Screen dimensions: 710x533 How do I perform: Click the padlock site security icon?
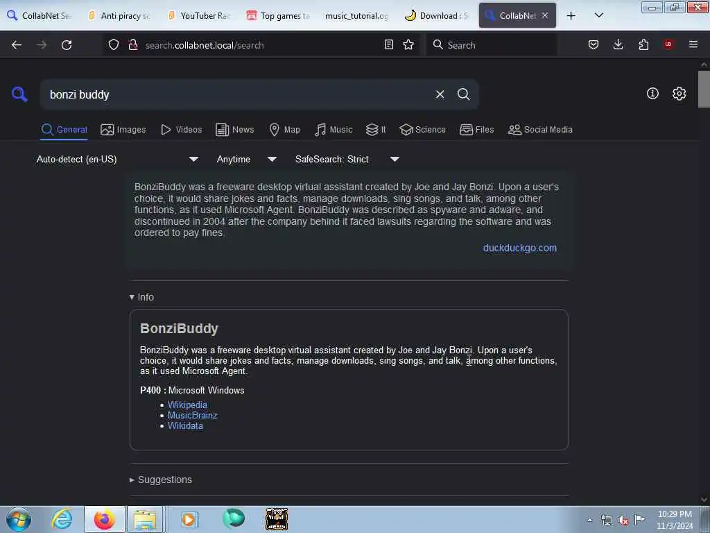click(x=133, y=44)
